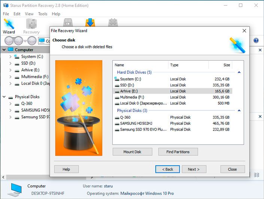Select Local Disk 0 in wizard list
Image resolution: width=264 pixels, height=199 pixels.
coord(173,103)
